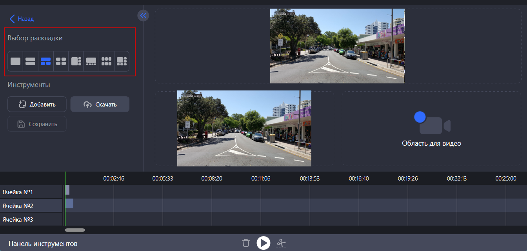Viewport: 527px width, 251px height.
Task: Click the empty Область для видео cell
Action: click(x=431, y=128)
